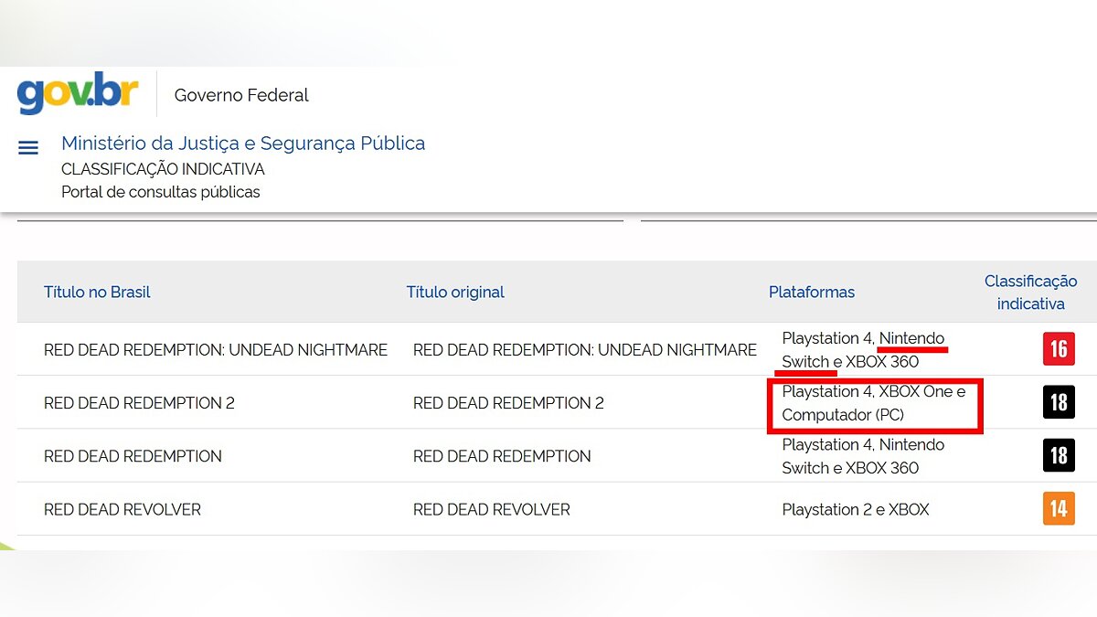Select RED DEAD REDEMPTION 2 in Título no Brasil
Viewport: 1097px width, 617px height.
139,403
